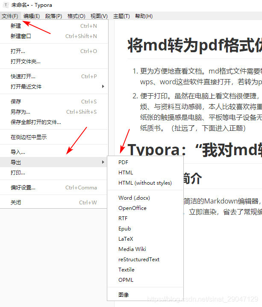
Task: Expand the 打开最近文件 submenu
Action: click(x=54, y=86)
